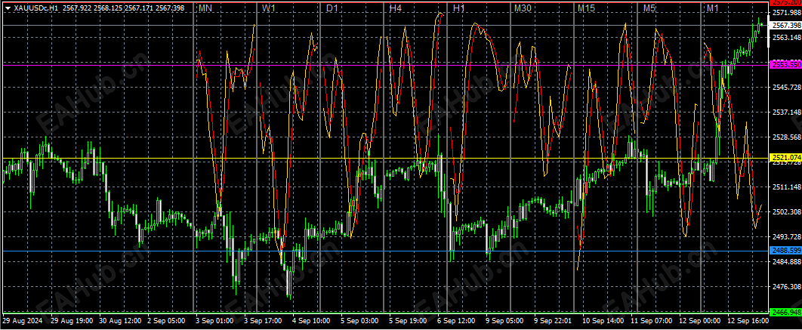Select the M5 timeframe label
The image size is (802, 330).
649,9
